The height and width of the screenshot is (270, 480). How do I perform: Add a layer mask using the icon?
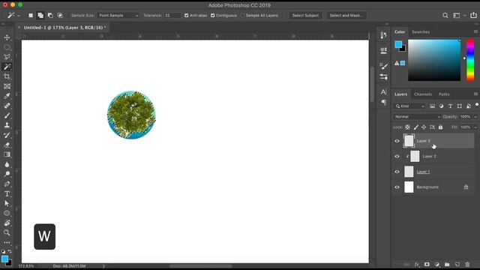pyautogui.click(x=427, y=265)
